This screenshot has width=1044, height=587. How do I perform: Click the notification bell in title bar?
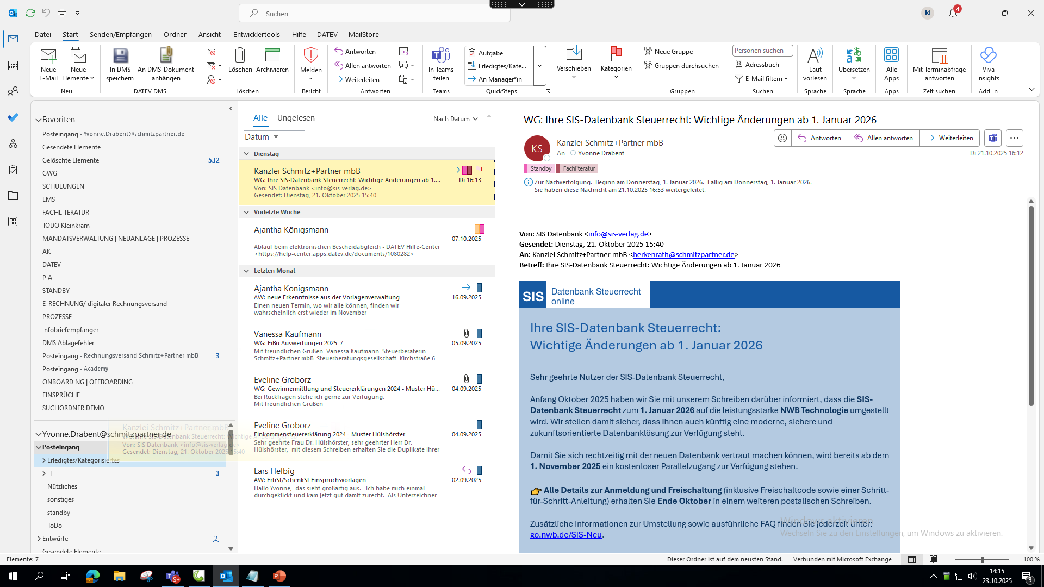[x=953, y=13]
